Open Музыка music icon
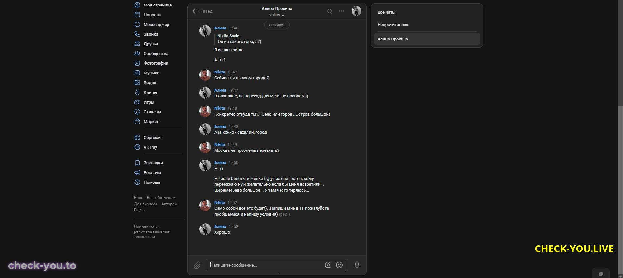623x278 pixels. coord(137,73)
